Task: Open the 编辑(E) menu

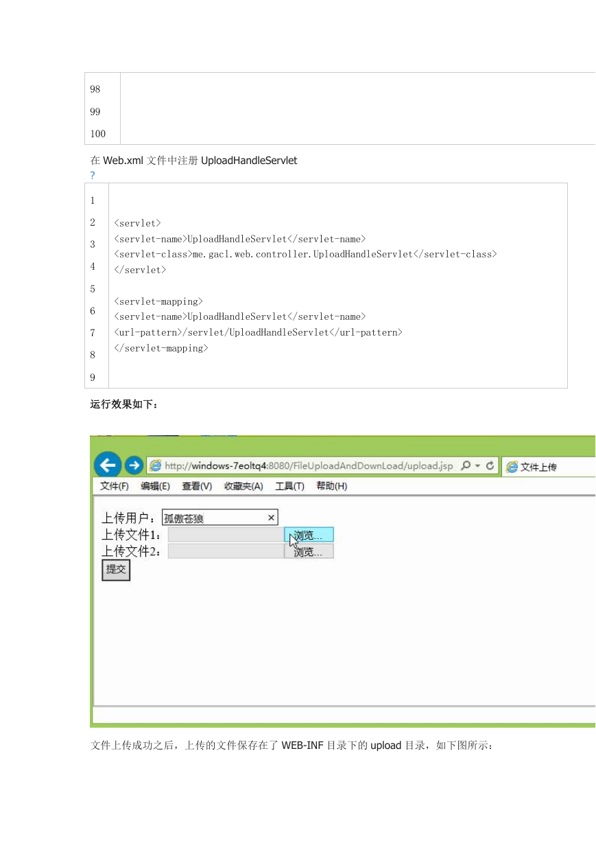Action: pyautogui.click(x=156, y=486)
